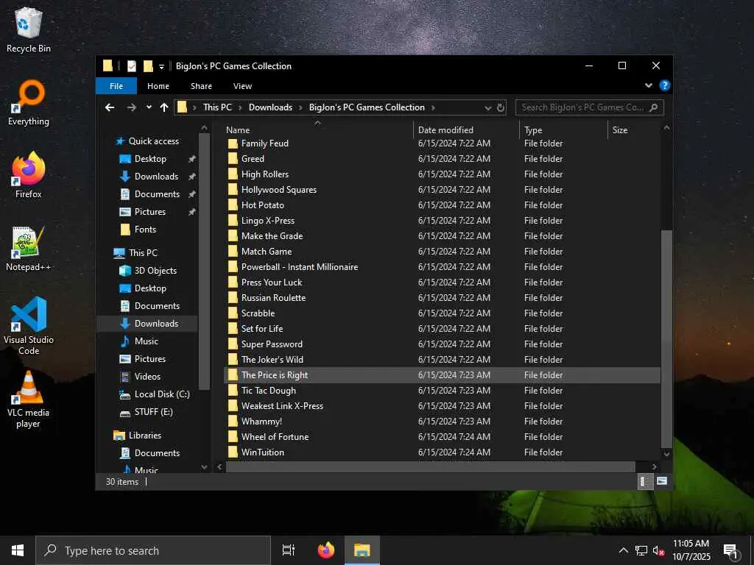Open recent locations dropdown arrow
Image resolution: width=754 pixels, height=565 pixels.
(149, 107)
